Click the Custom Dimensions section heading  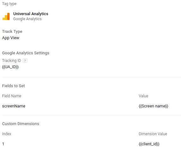tap(21, 124)
